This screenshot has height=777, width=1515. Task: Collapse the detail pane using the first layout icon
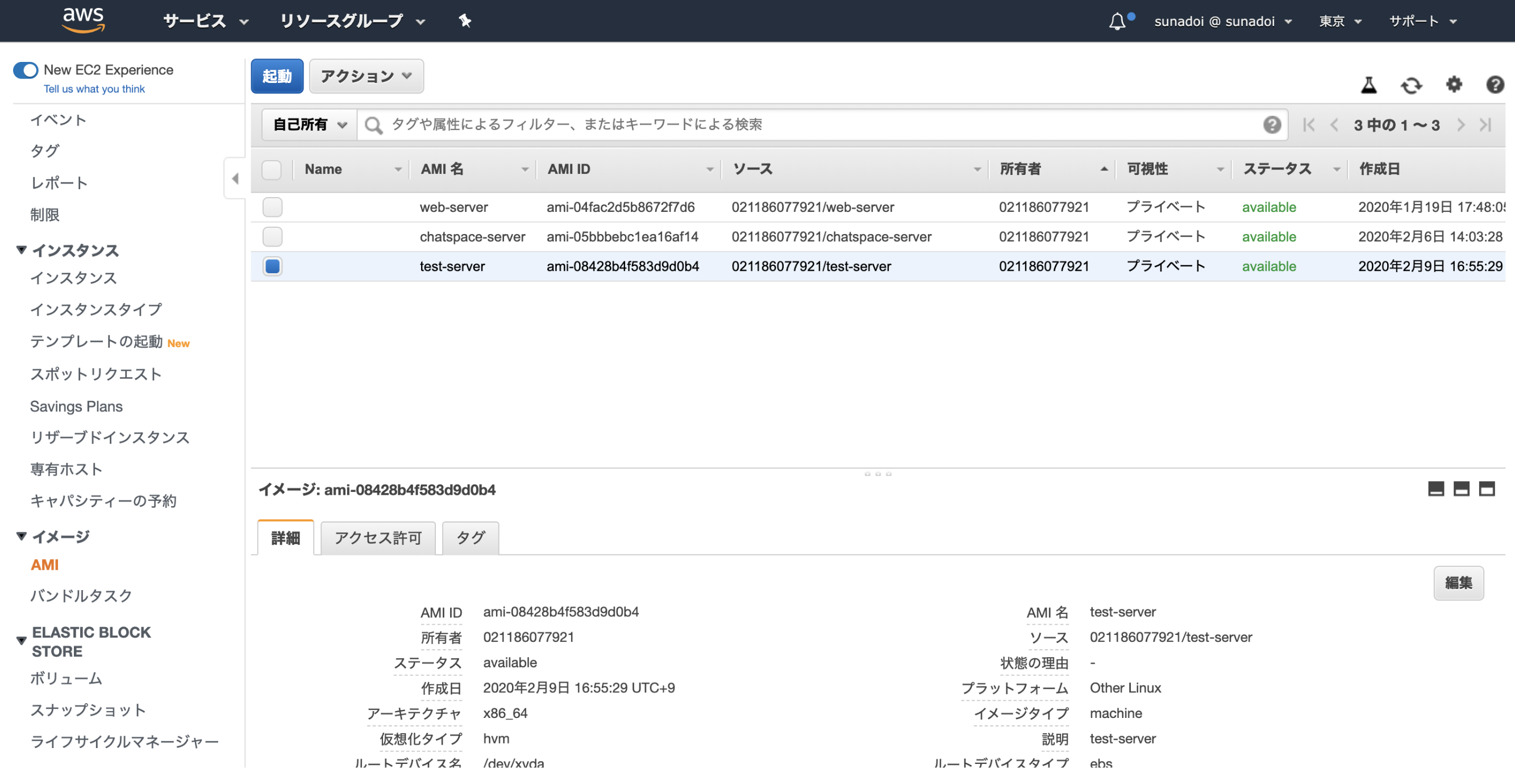pyautogui.click(x=1436, y=489)
